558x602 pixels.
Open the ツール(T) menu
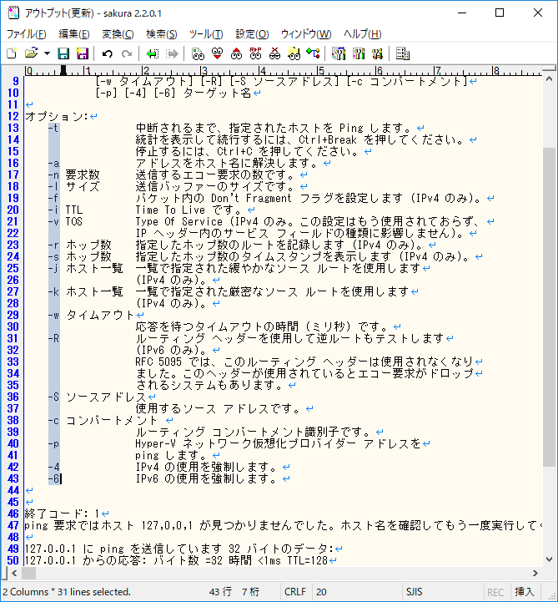coord(206,34)
